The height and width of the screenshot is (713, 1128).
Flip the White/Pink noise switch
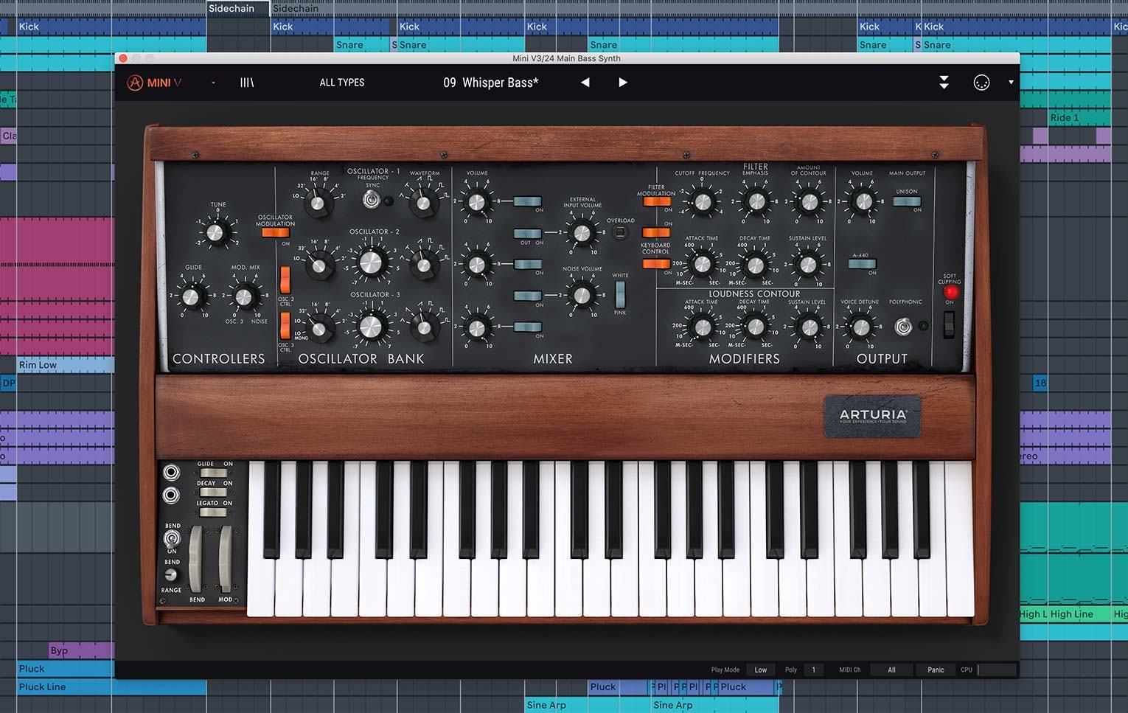pos(620,294)
